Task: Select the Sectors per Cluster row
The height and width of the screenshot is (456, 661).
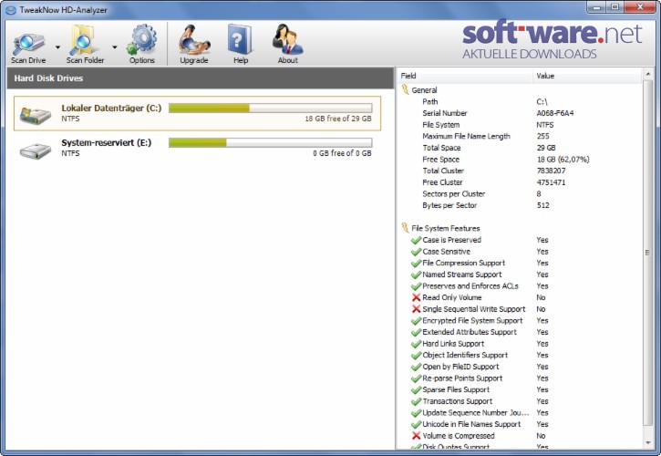Action: click(520, 194)
